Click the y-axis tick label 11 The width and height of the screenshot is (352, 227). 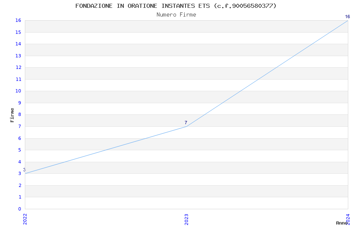(x=18, y=79)
